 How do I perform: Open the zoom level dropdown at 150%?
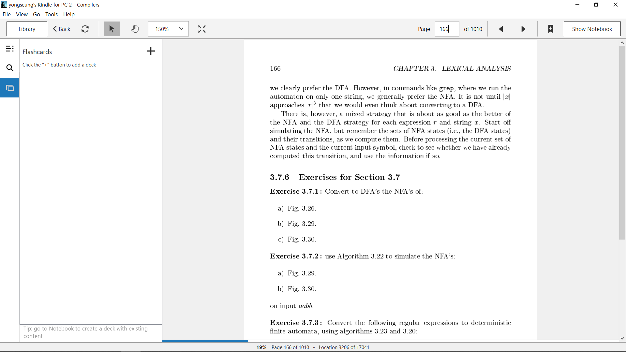point(168,29)
